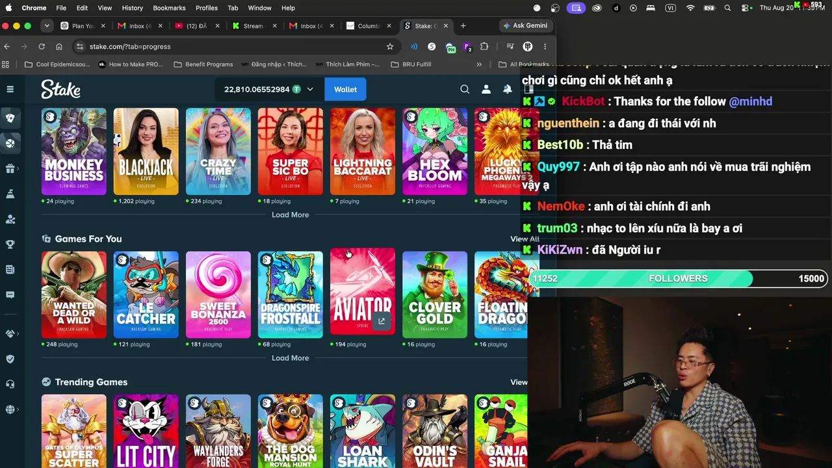This screenshot has height=468, width=832.
Task: Open a new Chrome tab
Action: tap(463, 26)
